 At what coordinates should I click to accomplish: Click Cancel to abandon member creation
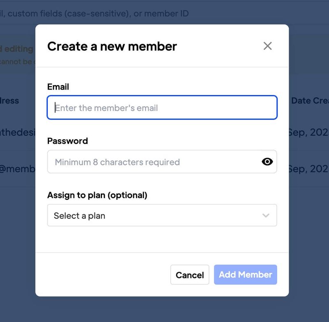point(190,275)
